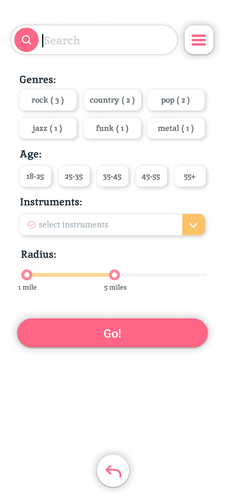Open the hamburger menu
The image size is (225, 499).
coord(199,40)
